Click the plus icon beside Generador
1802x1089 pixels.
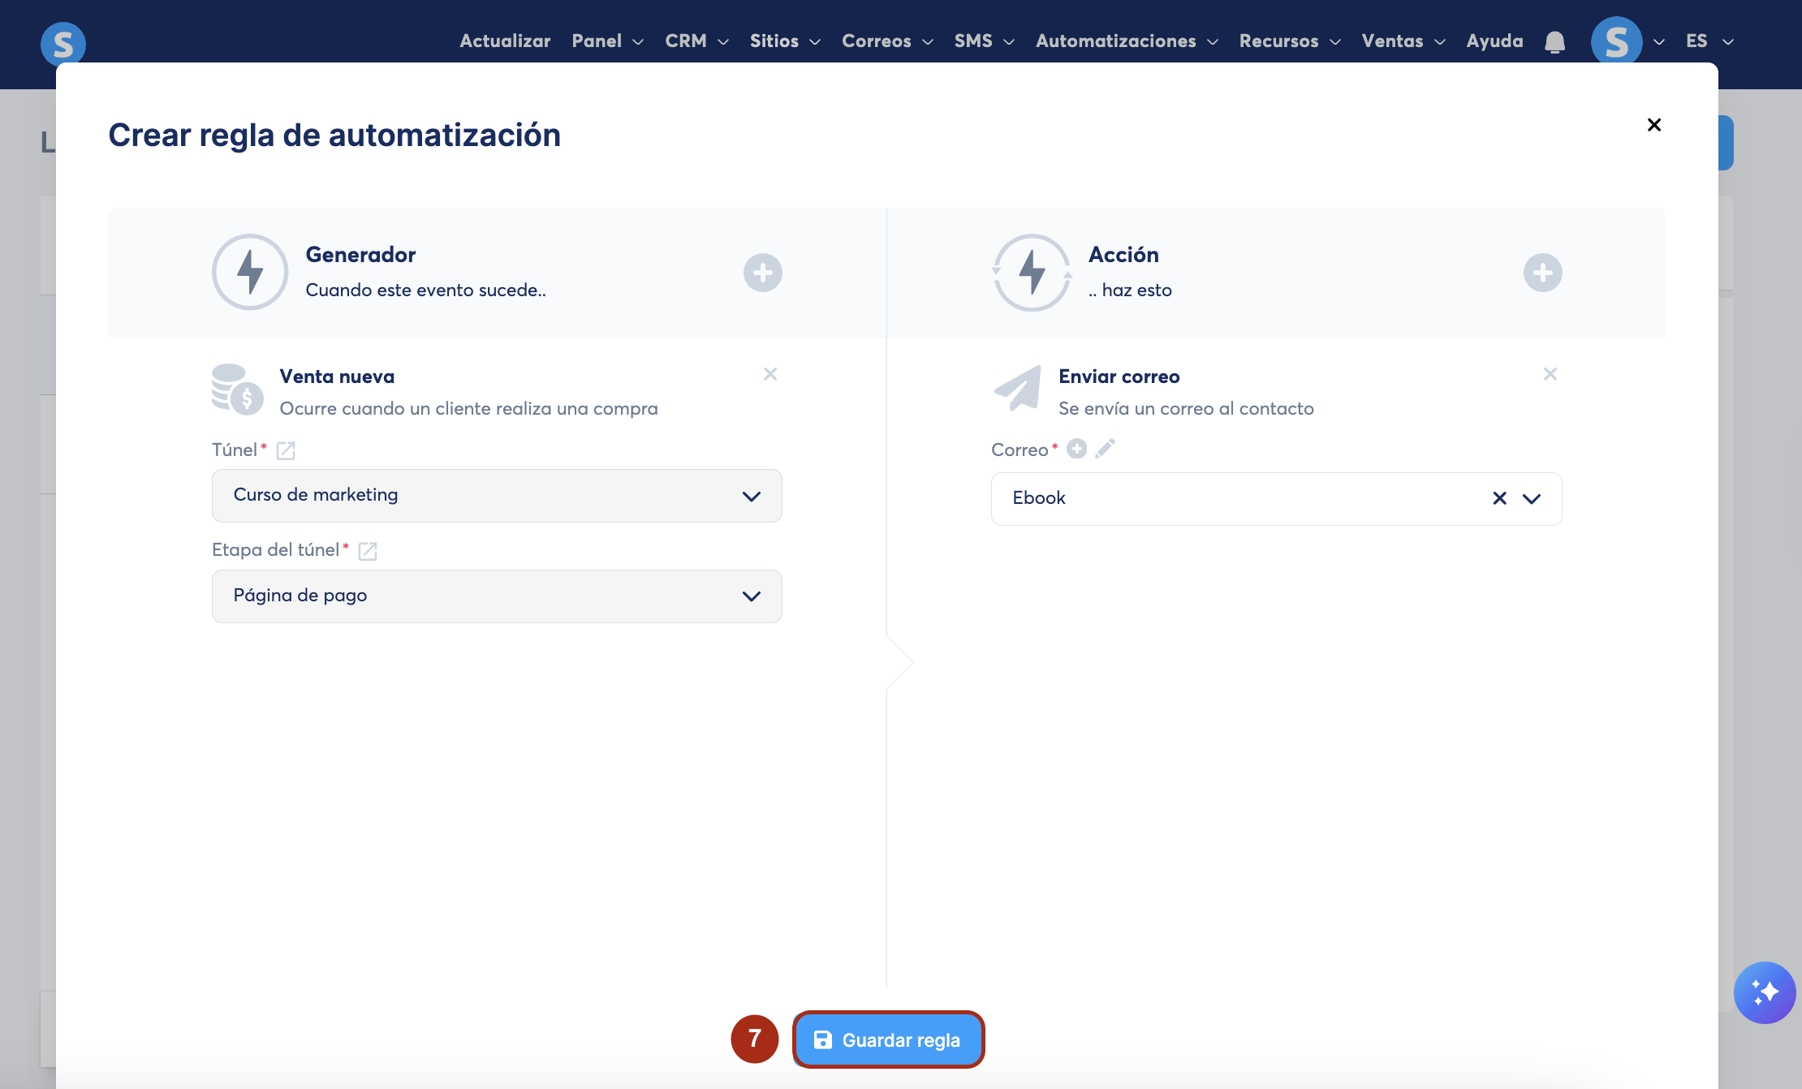tap(762, 273)
